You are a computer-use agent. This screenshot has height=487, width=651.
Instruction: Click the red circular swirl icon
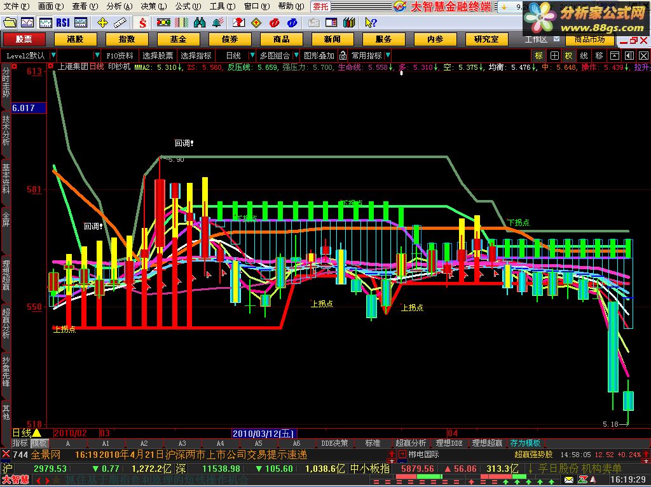pos(274,22)
